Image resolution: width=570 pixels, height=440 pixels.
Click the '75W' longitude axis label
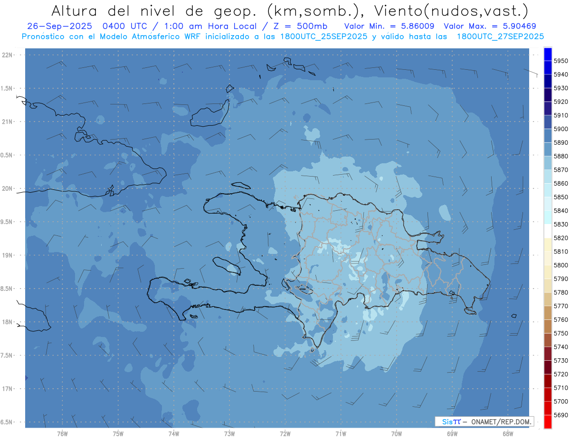coord(118,433)
